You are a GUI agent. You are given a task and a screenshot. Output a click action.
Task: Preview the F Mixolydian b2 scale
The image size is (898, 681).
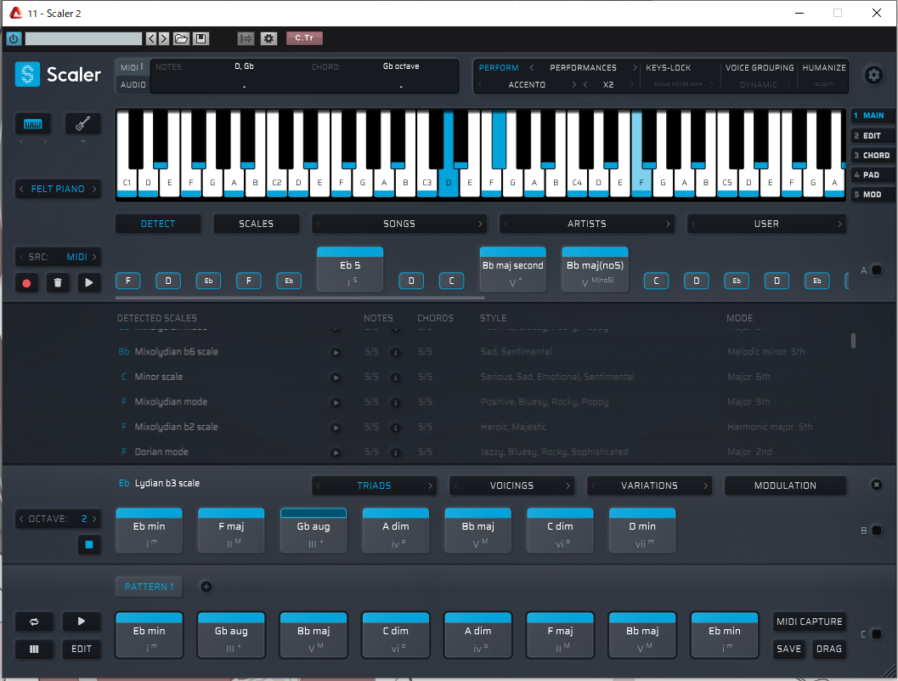coord(336,428)
